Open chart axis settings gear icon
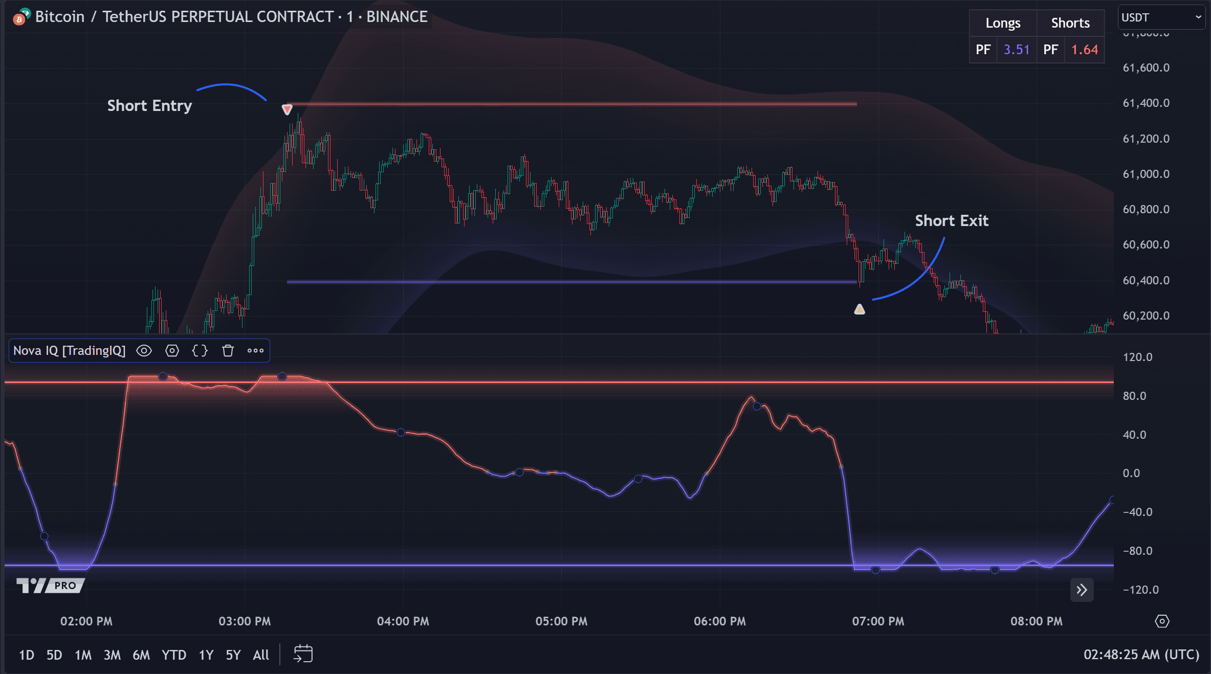The width and height of the screenshot is (1211, 674). click(1162, 621)
